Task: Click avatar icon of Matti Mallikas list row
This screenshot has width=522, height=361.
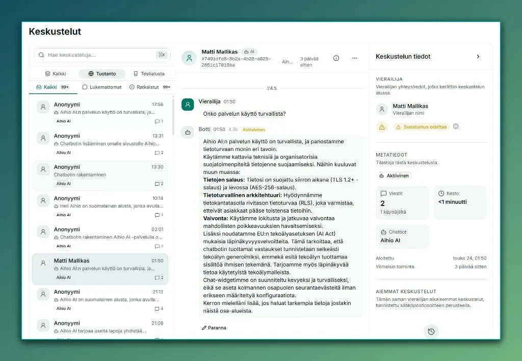Action: tap(43, 263)
